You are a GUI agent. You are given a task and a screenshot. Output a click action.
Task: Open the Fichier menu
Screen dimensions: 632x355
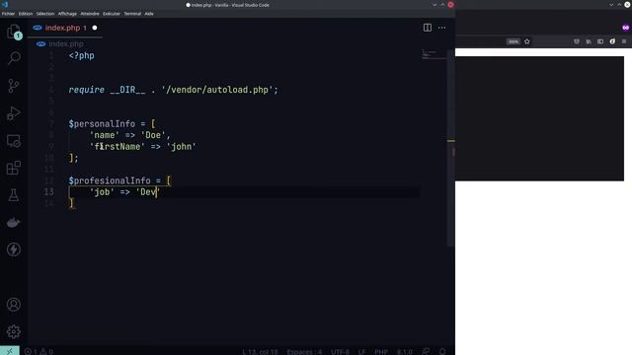pyautogui.click(x=8, y=14)
